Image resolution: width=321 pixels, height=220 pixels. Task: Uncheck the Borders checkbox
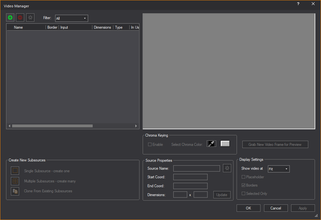coord(244,185)
